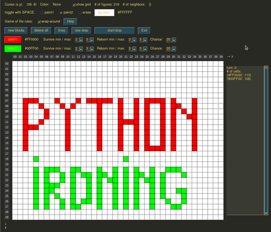Click the "('#00FF00', 106)" log line

239,79
